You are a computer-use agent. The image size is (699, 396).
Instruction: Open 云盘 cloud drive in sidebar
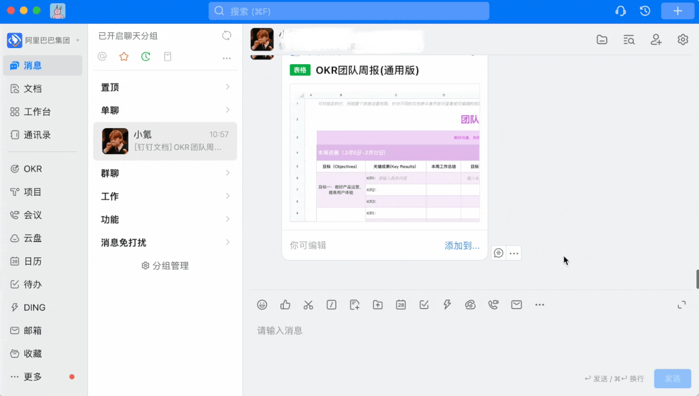(x=43, y=238)
